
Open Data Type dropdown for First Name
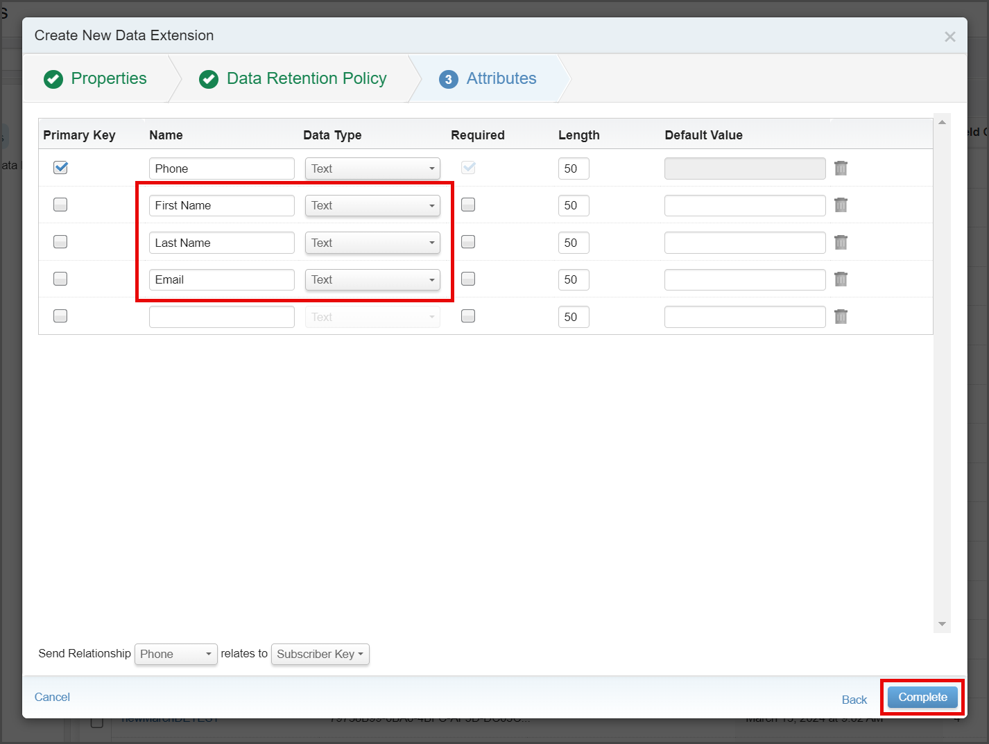tap(372, 205)
